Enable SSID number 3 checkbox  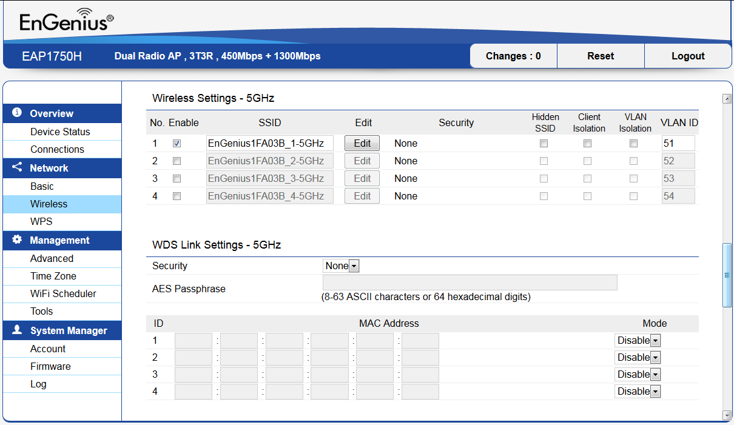click(x=177, y=179)
